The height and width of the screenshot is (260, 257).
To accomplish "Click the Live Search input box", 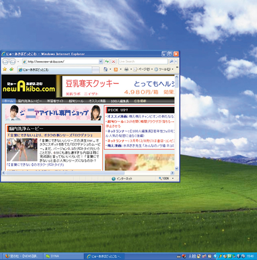I will click(143, 61).
